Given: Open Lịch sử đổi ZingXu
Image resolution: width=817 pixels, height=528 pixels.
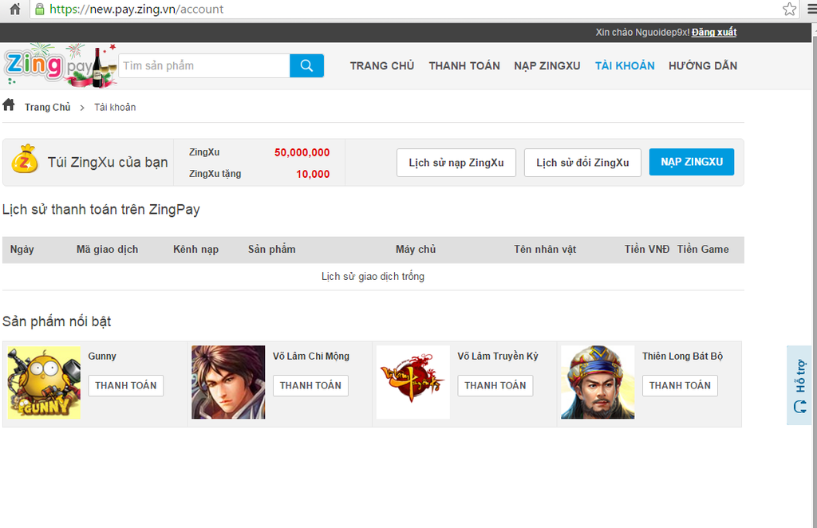Looking at the screenshot, I should point(582,163).
